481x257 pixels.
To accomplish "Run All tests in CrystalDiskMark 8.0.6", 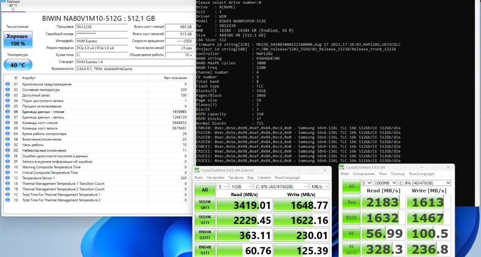I will (205, 190).
